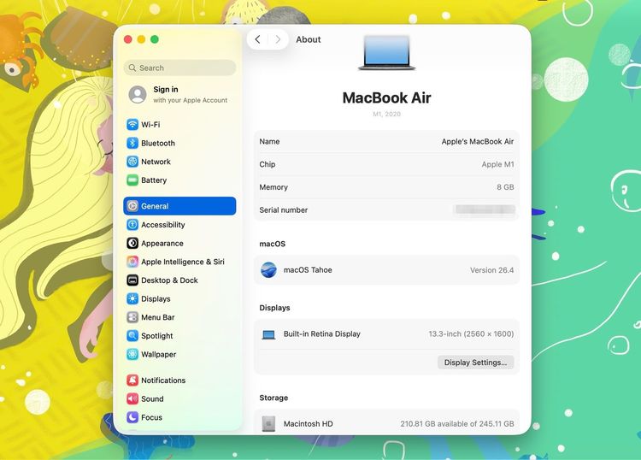Click the macOS Tahoe logo icon
This screenshot has width=641, height=460.
[268, 270]
